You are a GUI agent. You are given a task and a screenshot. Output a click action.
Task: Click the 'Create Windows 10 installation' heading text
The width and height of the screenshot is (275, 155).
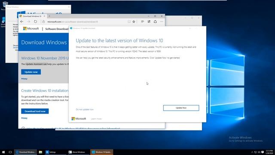point(45,91)
